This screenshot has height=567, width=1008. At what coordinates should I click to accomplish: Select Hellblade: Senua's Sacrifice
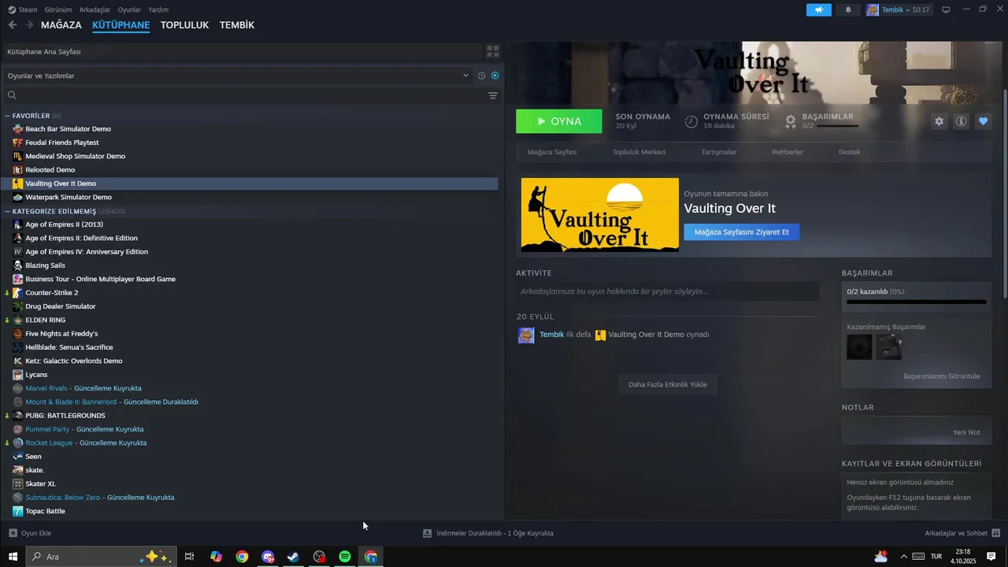coord(69,347)
